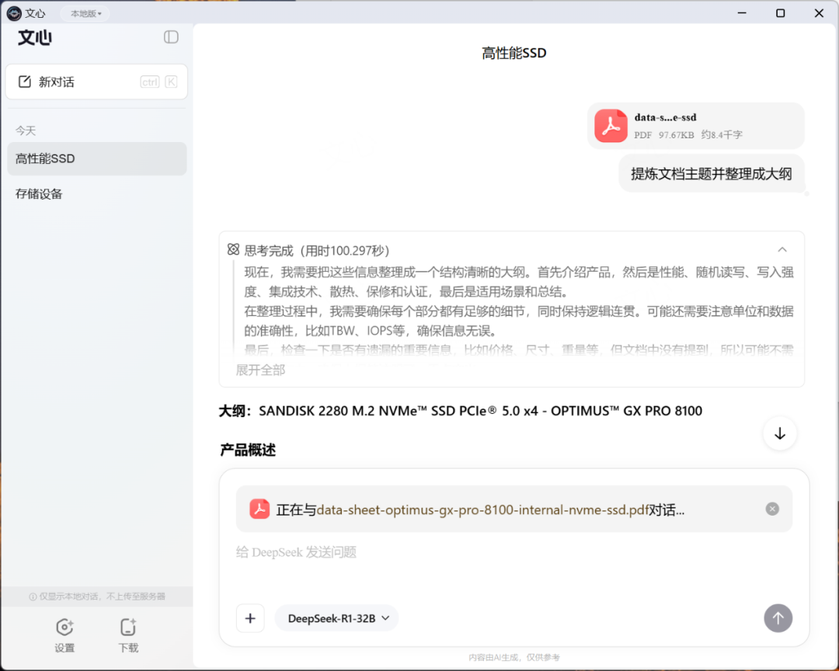The width and height of the screenshot is (839, 671).
Task: Click the large 文心 wordmark in the sidebar
Action: (x=35, y=37)
